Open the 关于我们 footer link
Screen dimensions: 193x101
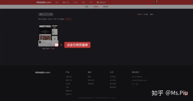click(113, 77)
